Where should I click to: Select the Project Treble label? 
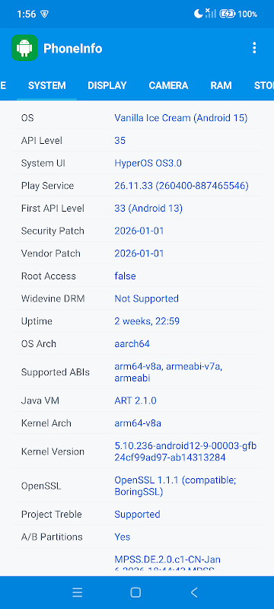click(51, 515)
